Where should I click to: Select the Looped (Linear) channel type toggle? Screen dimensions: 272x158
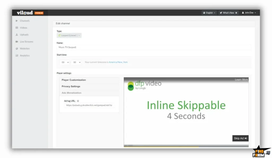coord(69,35)
